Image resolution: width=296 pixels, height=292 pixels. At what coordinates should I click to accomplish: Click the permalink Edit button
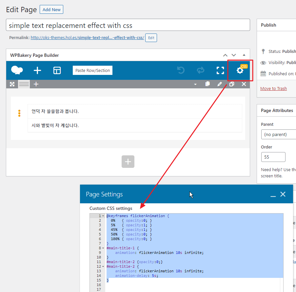[x=151, y=38]
